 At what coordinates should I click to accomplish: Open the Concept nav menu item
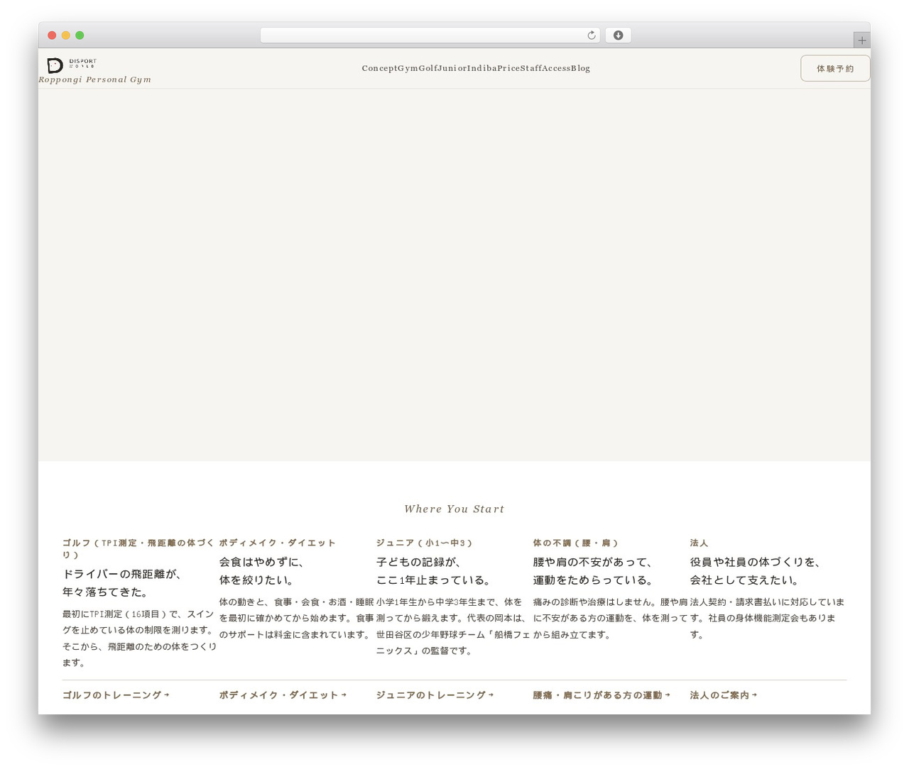[x=379, y=68]
